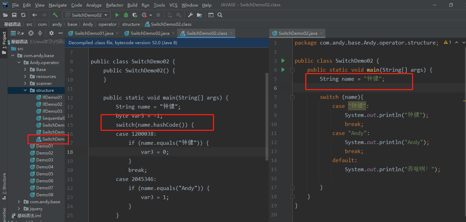Expand the scanner folder in project tree
Image resolution: width=466 pixels, height=222 pixels.
click(x=25, y=84)
